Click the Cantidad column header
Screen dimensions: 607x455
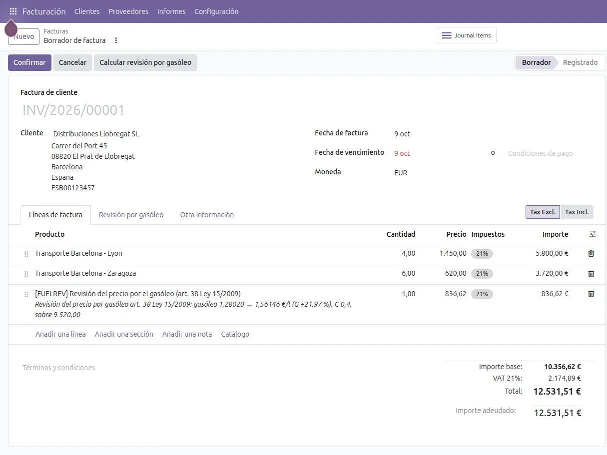tap(401, 234)
